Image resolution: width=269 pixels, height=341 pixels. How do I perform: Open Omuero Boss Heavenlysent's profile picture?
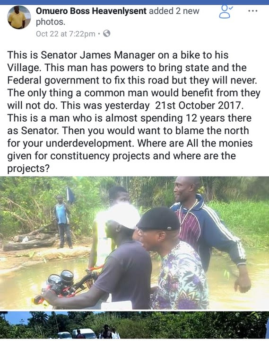(x=19, y=18)
